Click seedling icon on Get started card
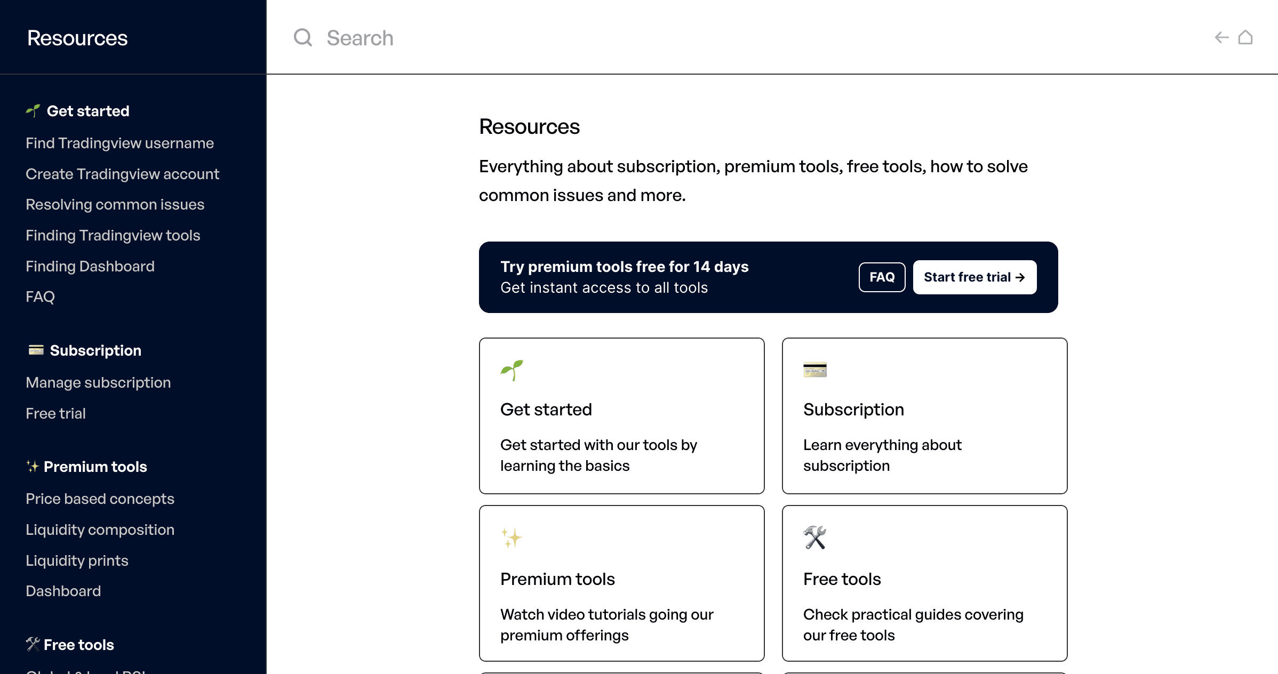1278x674 pixels. point(512,370)
